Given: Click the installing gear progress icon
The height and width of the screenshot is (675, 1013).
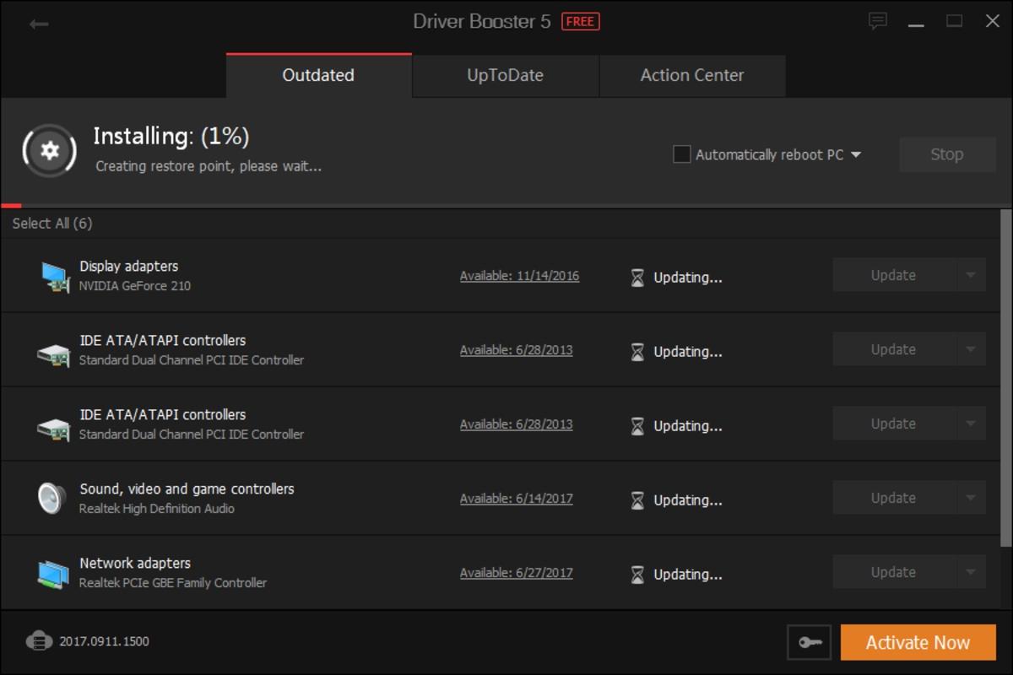Looking at the screenshot, I should point(50,150).
